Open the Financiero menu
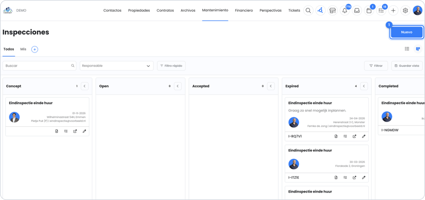This screenshot has height=200, width=425. (244, 11)
